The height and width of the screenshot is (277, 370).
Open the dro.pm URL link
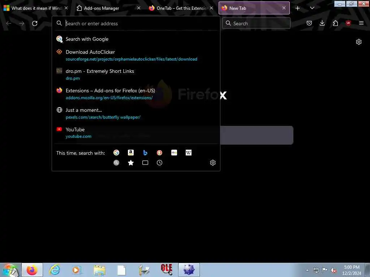tap(73, 78)
